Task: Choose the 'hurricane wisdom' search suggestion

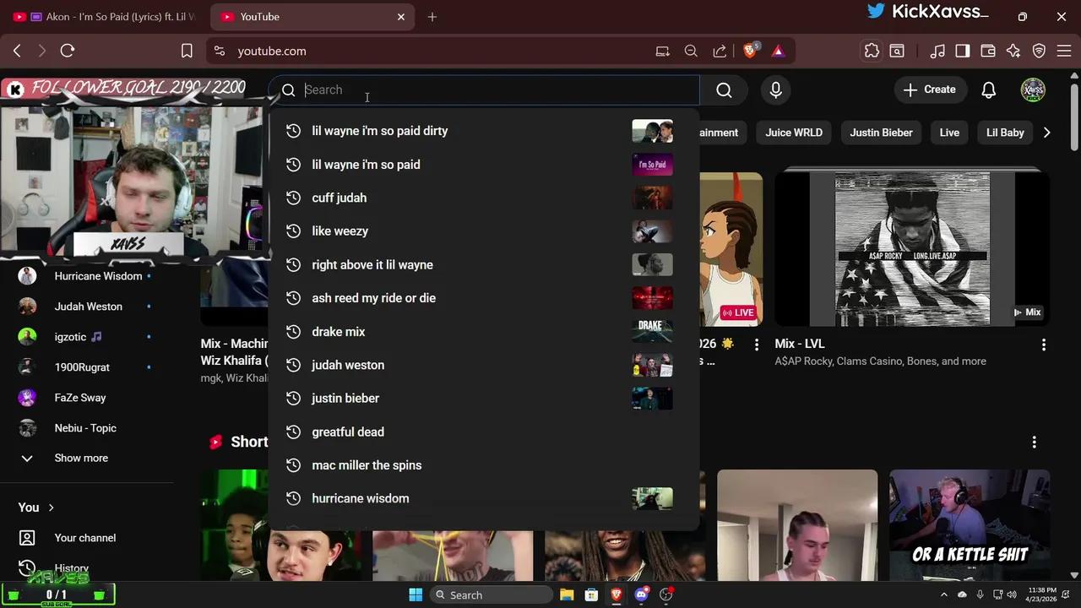Action: point(484,498)
